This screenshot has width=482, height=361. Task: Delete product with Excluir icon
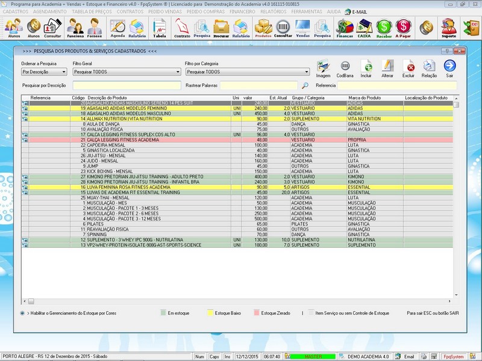pyautogui.click(x=408, y=67)
